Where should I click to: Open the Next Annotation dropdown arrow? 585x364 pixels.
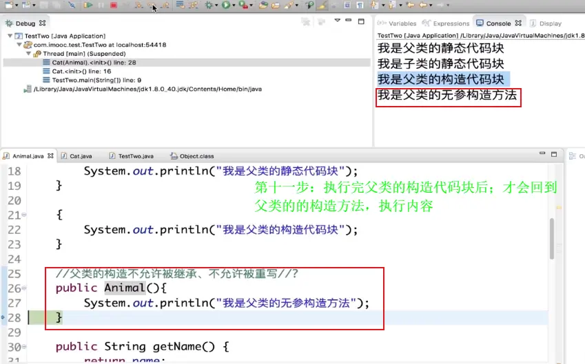(x=383, y=6)
